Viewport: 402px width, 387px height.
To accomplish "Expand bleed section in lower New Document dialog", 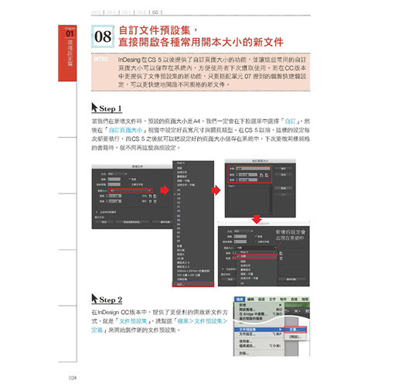I will (223, 269).
